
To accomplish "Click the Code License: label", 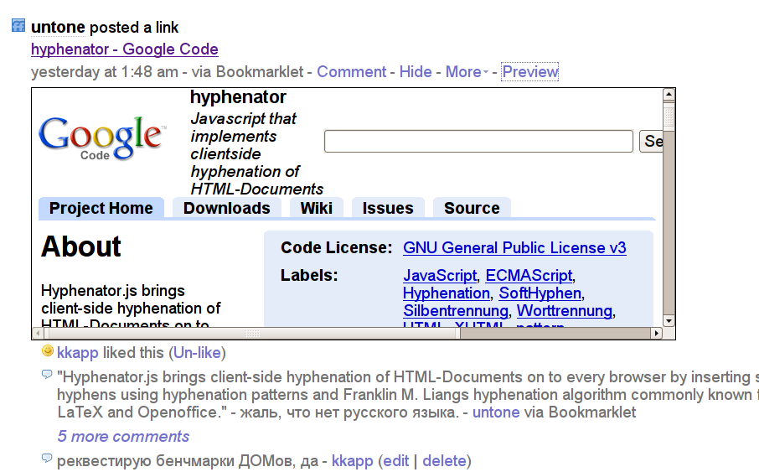I will [x=337, y=247].
